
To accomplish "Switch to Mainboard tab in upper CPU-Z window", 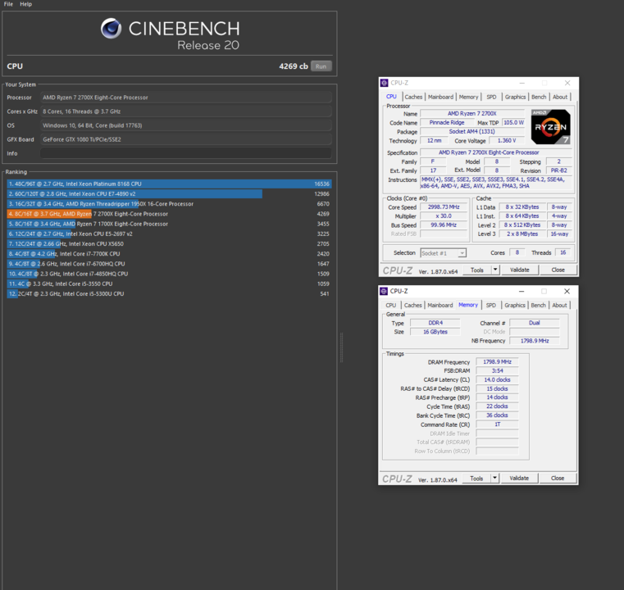I will (440, 97).
